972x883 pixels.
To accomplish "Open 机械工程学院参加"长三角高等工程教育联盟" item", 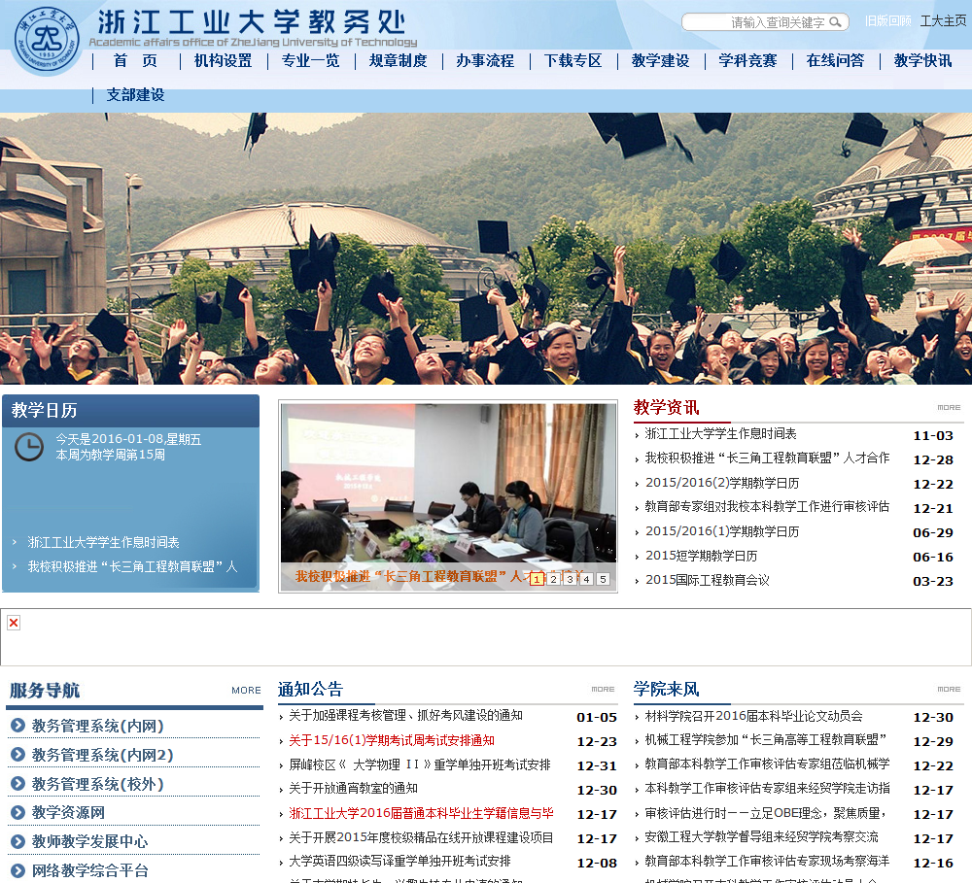I will click(766, 740).
